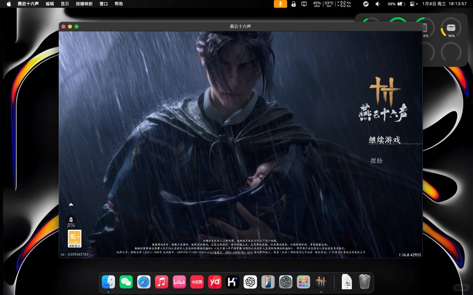
Task: Open the 编辑 menu
Action: (50, 4)
